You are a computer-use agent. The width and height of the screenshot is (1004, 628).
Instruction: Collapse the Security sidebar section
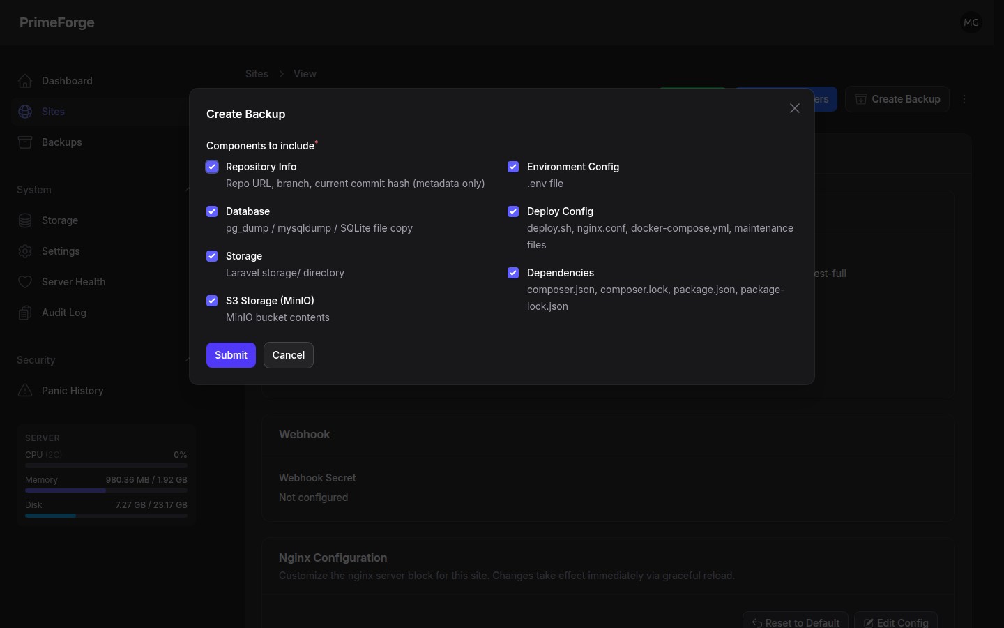point(187,360)
